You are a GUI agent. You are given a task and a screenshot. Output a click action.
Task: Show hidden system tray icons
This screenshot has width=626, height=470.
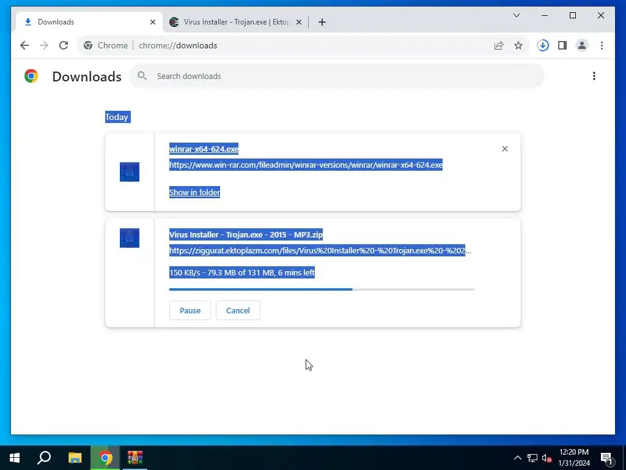(x=517, y=458)
